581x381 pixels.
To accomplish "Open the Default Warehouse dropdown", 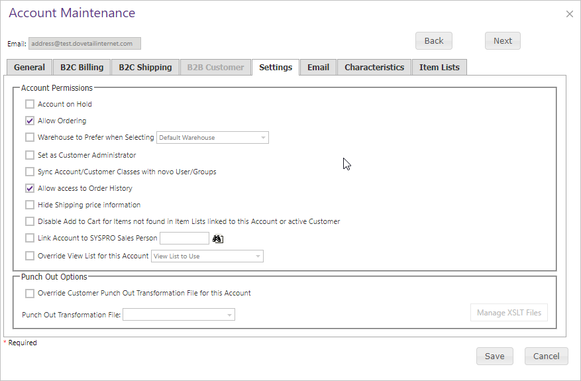I will (212, 138).
